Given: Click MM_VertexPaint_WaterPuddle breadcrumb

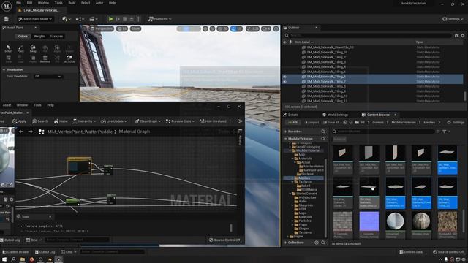Looking at the screenshot, I should point(80,131).
